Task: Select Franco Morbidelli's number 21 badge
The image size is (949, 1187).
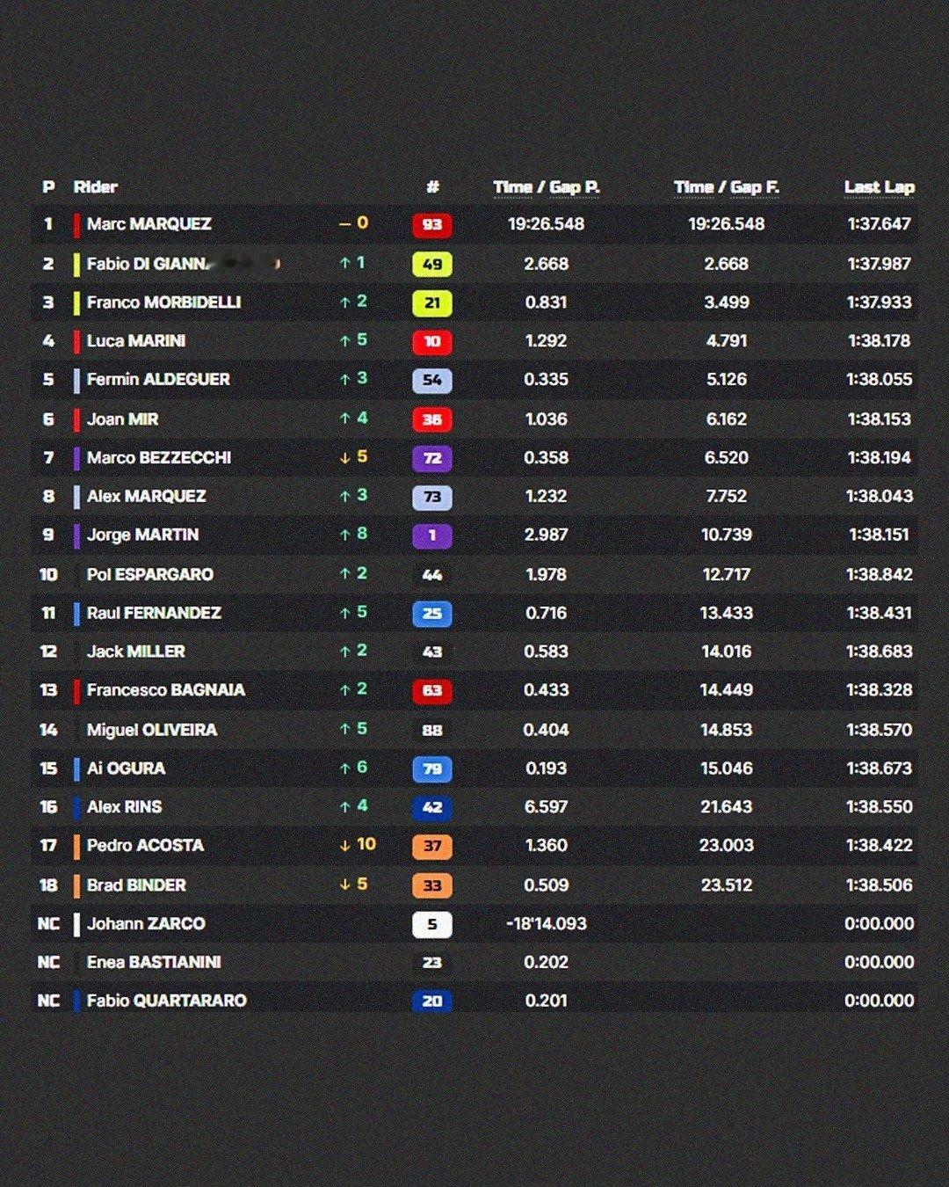Action: [431, 302]
